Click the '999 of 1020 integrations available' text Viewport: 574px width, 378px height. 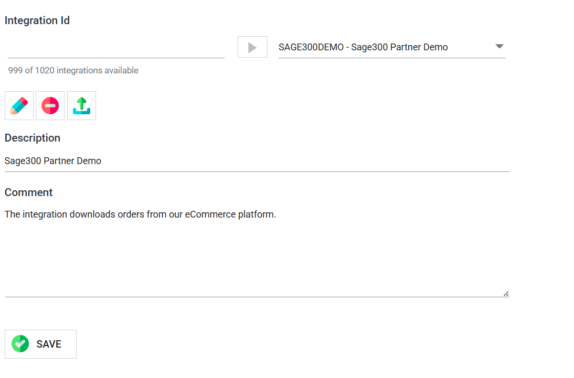coord(73,70)
